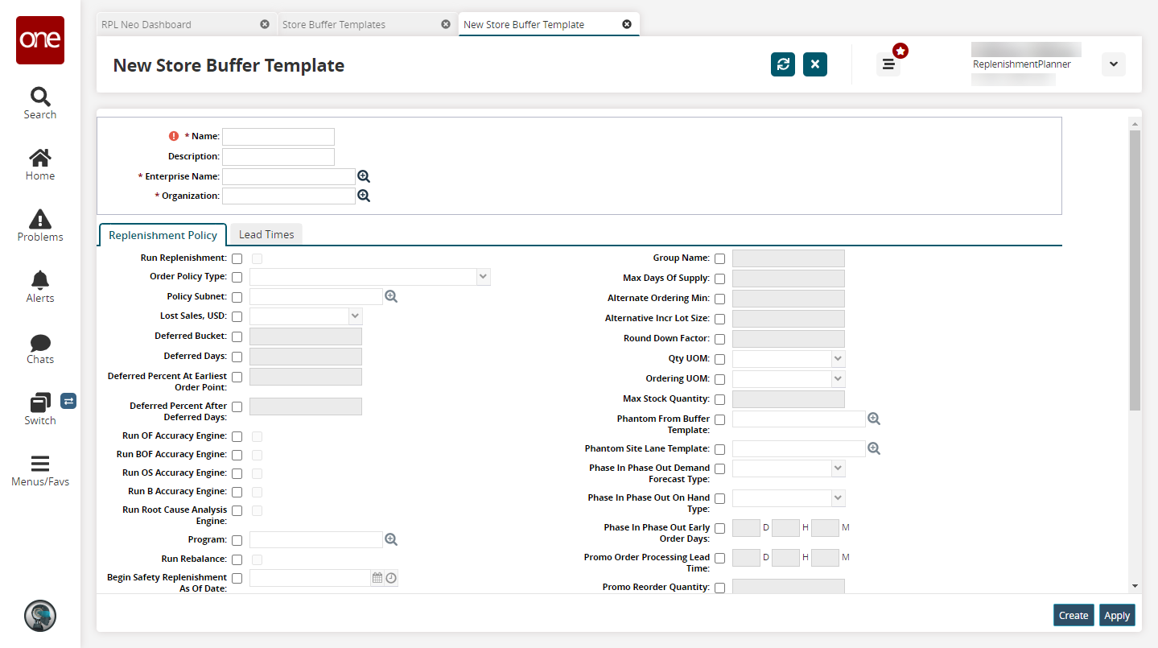1158x648 pixels.
Task: Open the hamburger menu with star badge
Action: click(888, 64)
